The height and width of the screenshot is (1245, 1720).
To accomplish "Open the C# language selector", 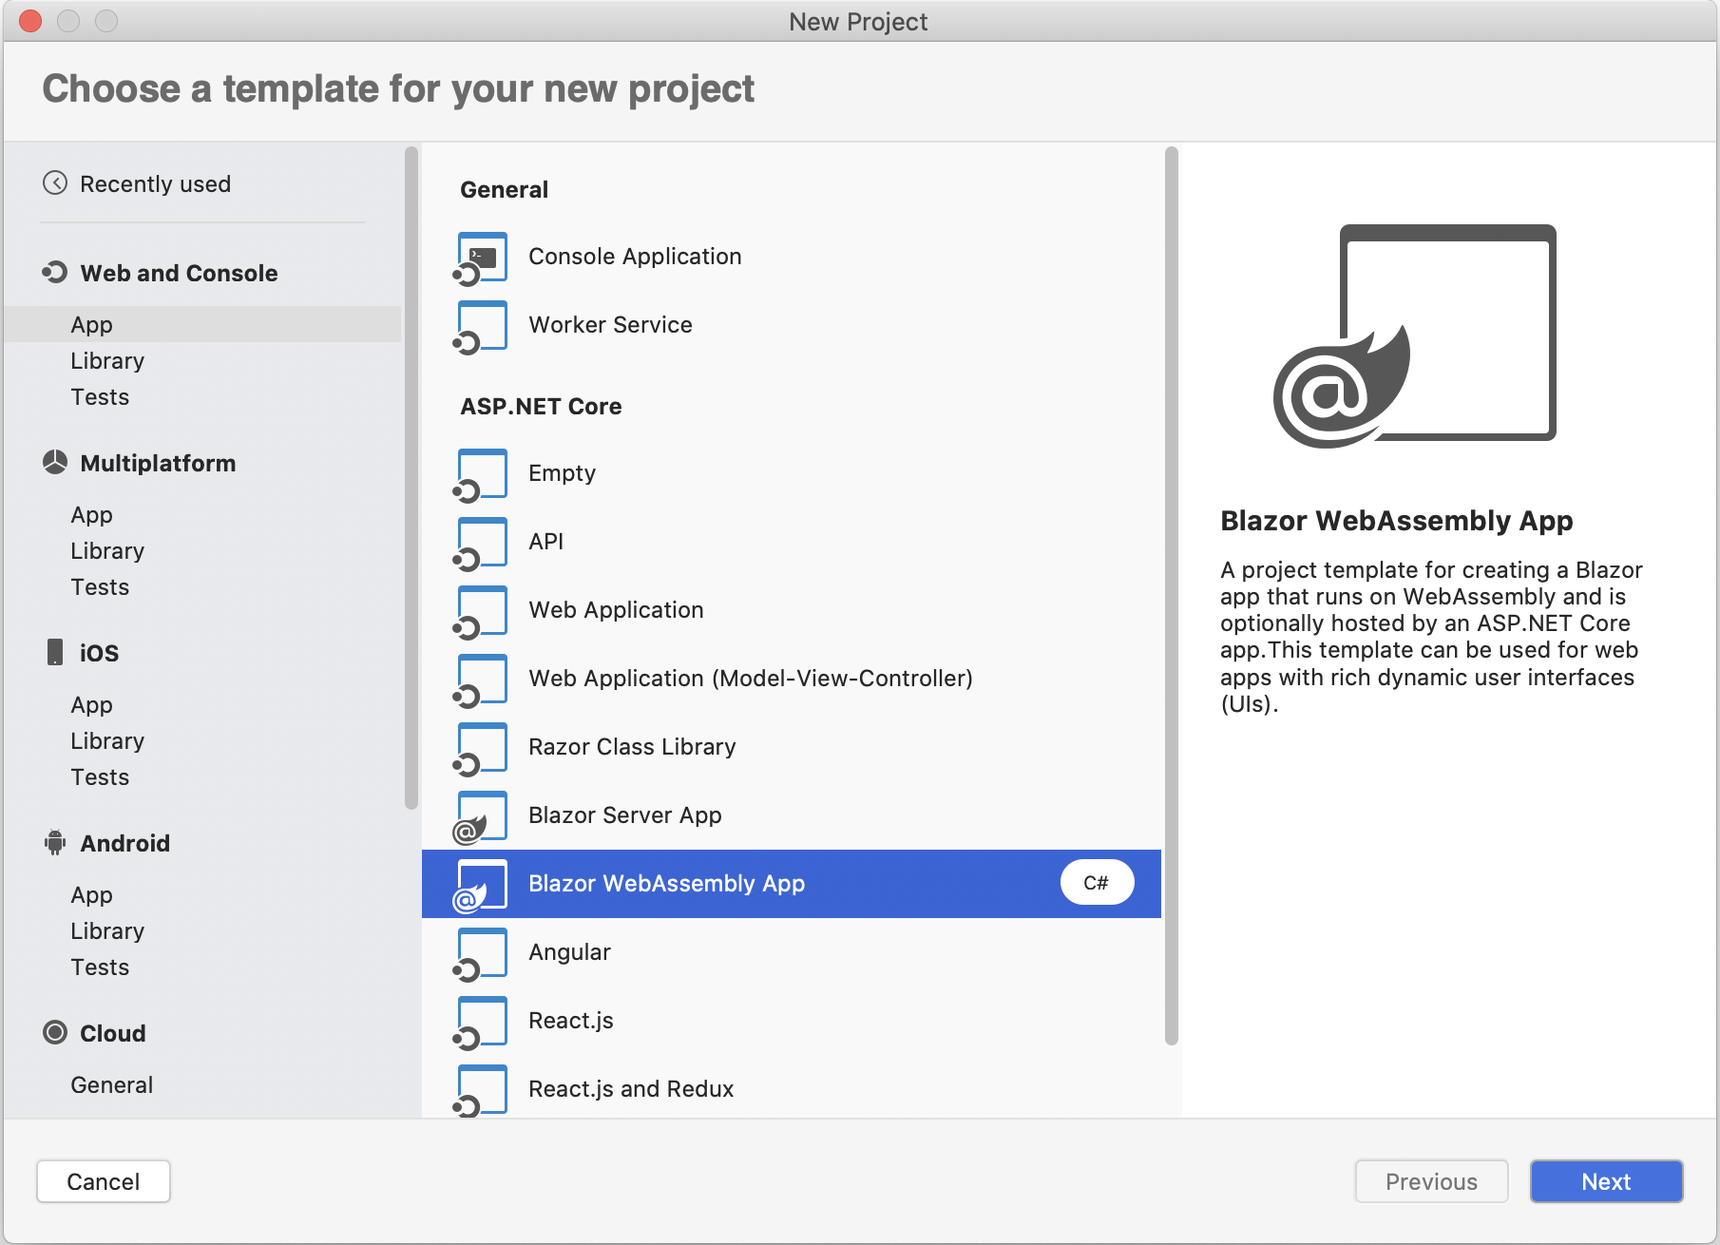I will point(1097,883).
